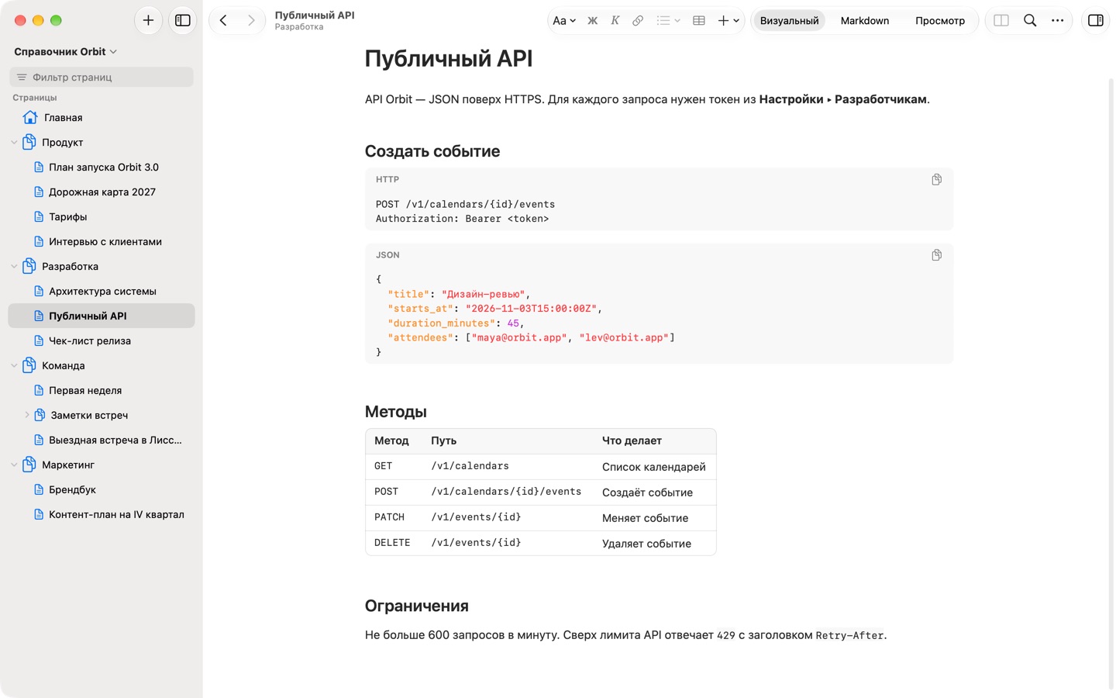Open Контент-план на IV квартал page

tap(102, 515)
